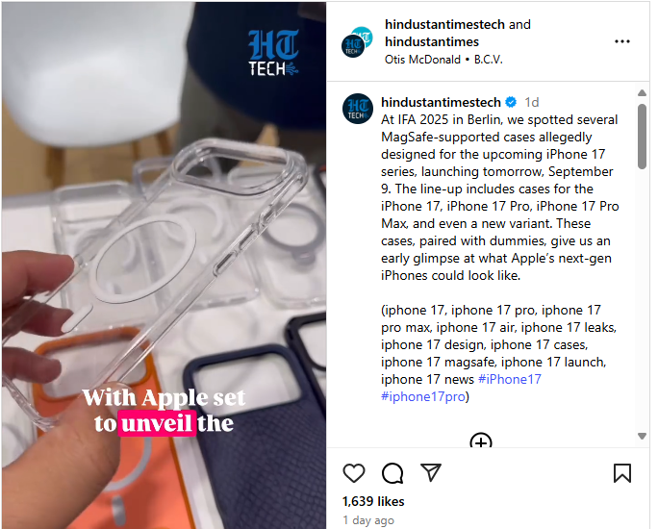Save post using bookmark icon

tap(621, 473)
